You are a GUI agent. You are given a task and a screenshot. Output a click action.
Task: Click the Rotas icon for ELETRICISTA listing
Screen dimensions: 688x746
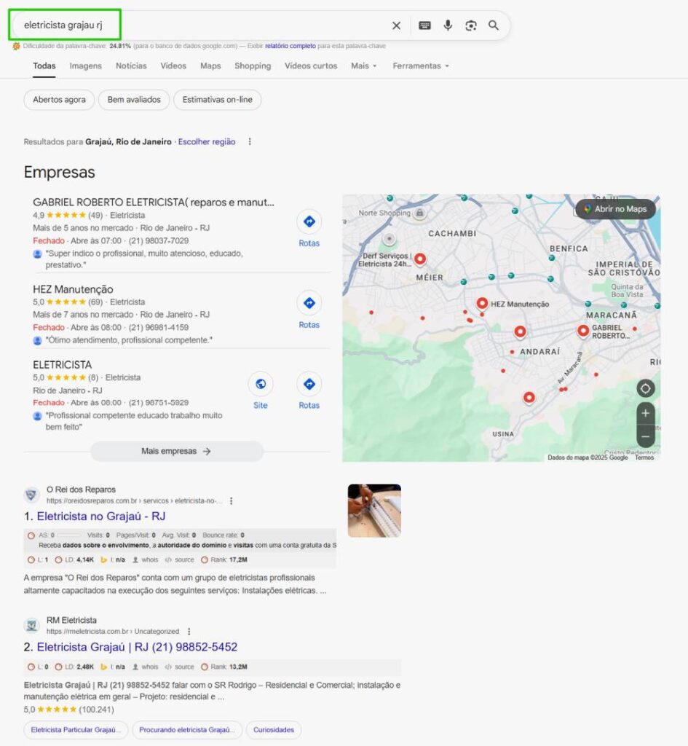[x=309, y=384]
